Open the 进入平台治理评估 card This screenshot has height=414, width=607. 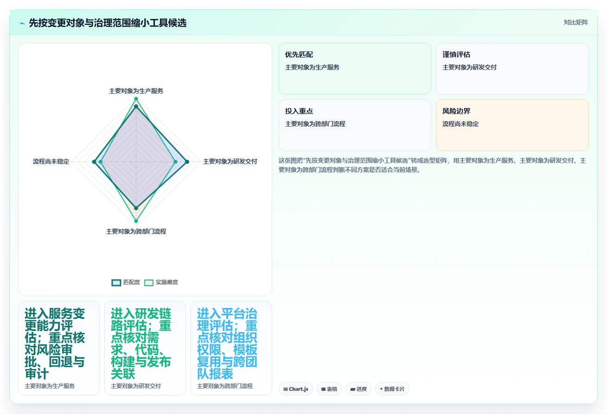[x=231, y=348]
